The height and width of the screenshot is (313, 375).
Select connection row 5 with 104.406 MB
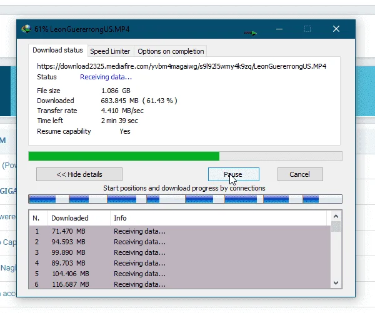point(180,274)
